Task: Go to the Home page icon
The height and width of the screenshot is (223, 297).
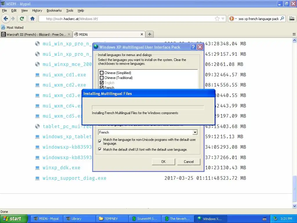Action: tap(32, 19)
